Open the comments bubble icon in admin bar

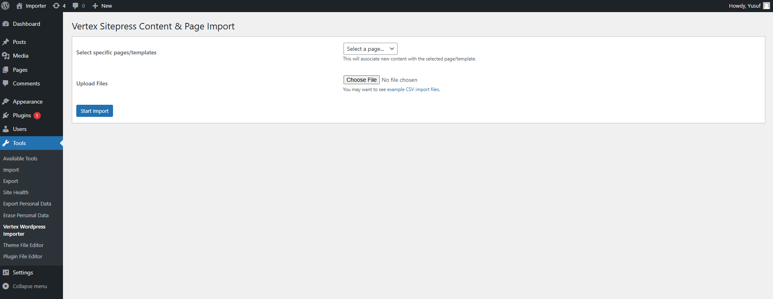coord(75,6)
